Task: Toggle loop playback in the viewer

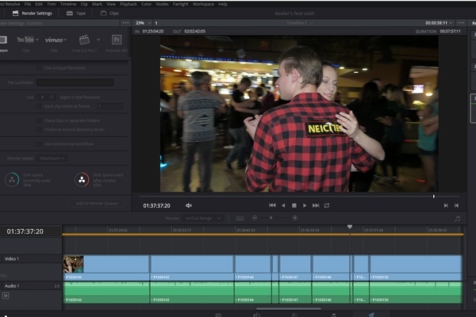Action: click(x=327, y=205)
